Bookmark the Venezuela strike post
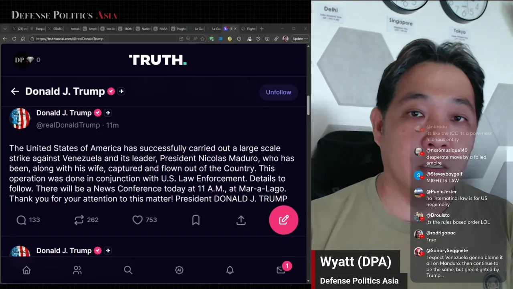Viewport: 513px width, 289px height. tap(196, 220)
